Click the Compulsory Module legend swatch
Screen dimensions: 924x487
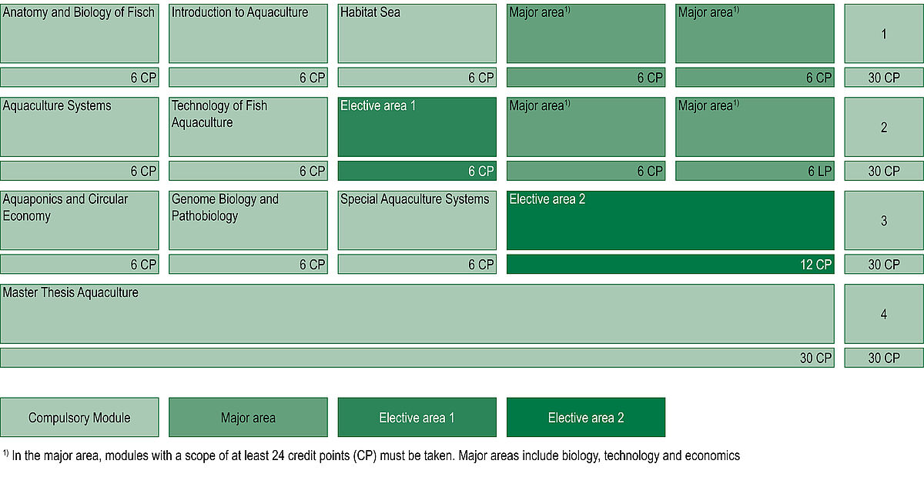coord(79,417)
